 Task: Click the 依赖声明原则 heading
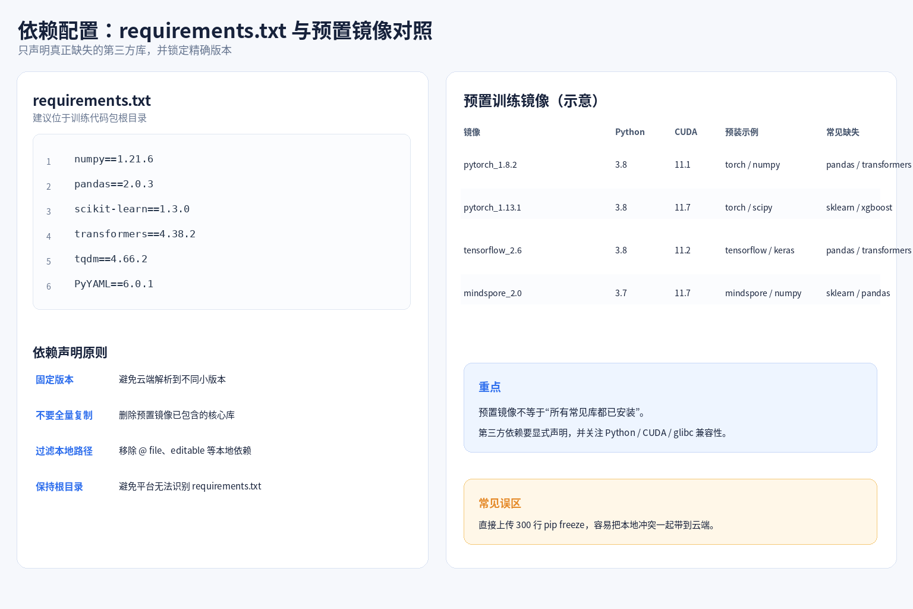(x=70, y=353)
